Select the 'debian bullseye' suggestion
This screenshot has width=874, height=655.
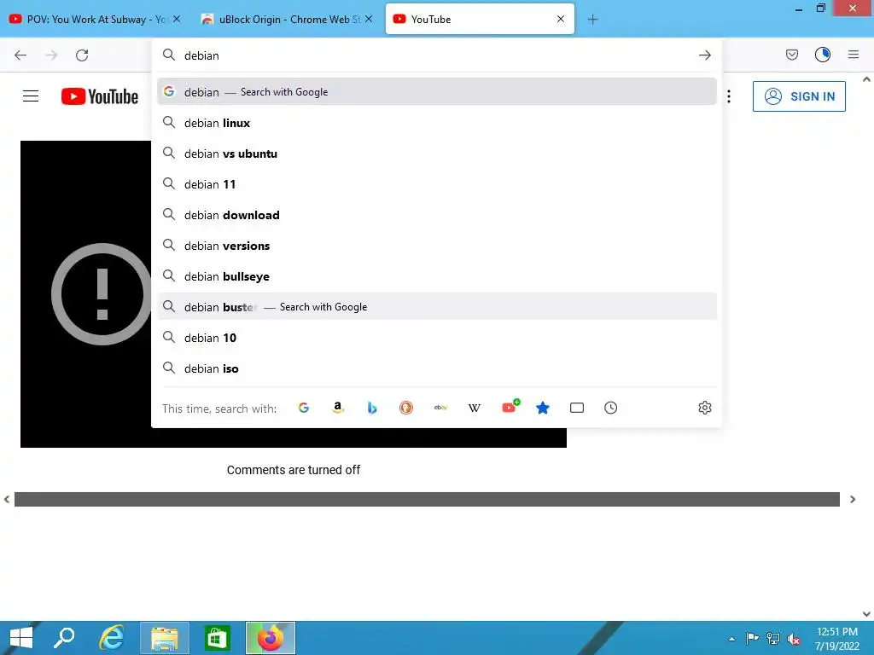click(x=436, y=275)
